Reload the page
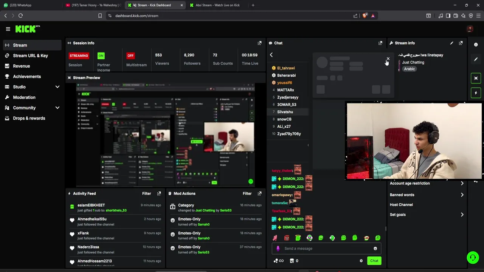This screenshot has height=272, width=484. coord(20,15)
